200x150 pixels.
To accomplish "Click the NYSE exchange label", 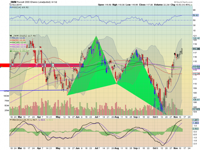I will [54, 2].
